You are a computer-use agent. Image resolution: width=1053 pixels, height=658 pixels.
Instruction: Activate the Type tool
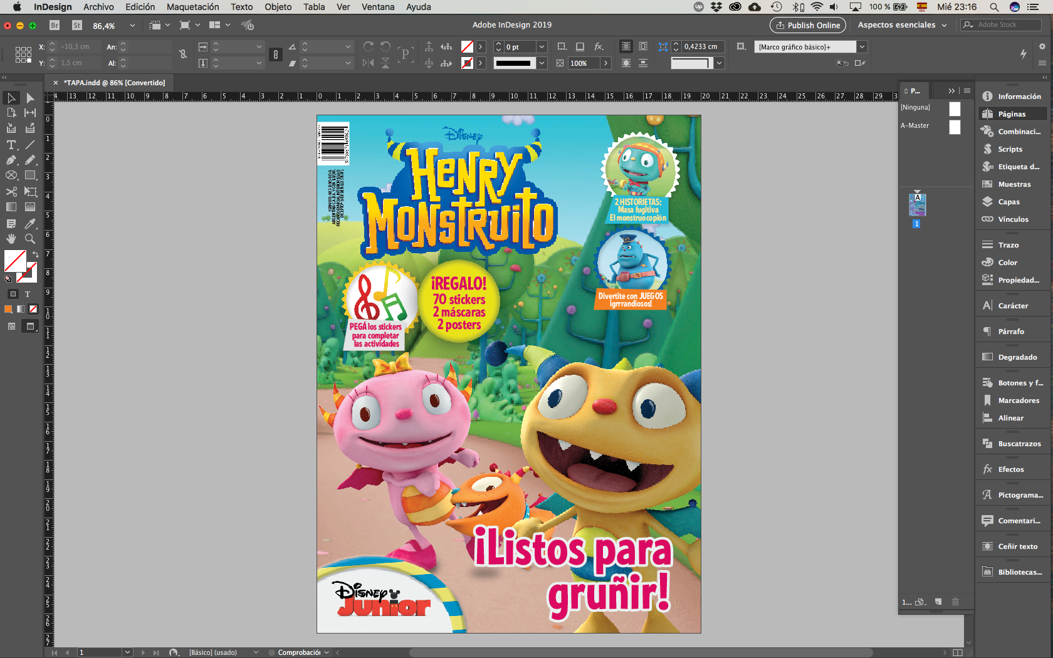tap(11, 145)
